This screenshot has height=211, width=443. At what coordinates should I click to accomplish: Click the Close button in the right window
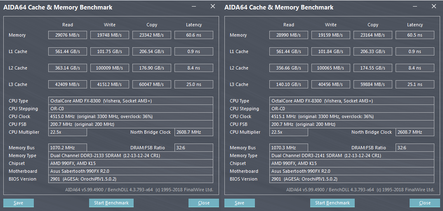click(x=424, y=203)
